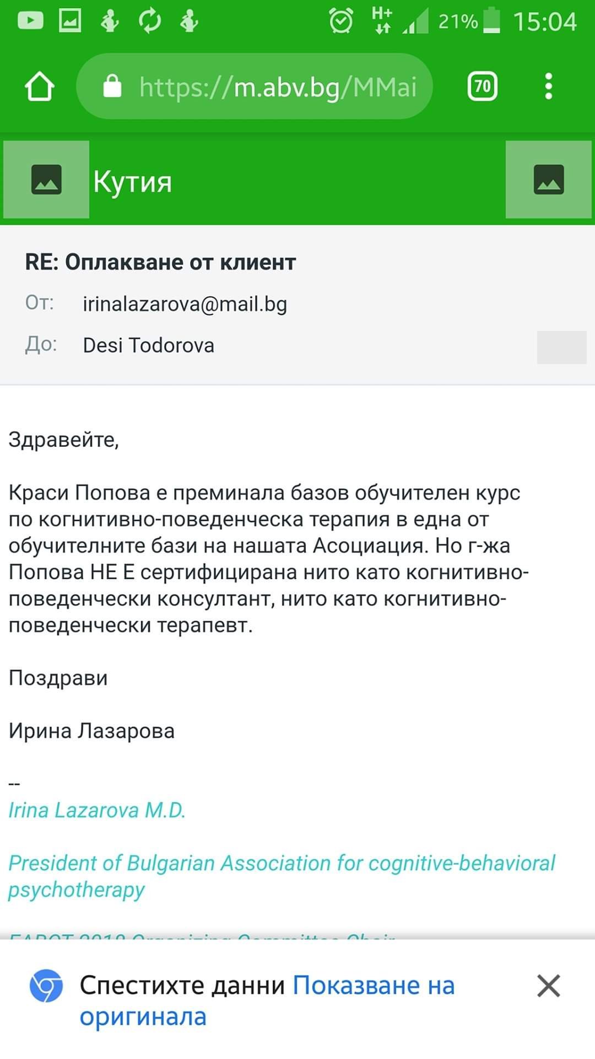Tap the Chrome translate logo icon
Screen dimensions: 595x1059
46,985
